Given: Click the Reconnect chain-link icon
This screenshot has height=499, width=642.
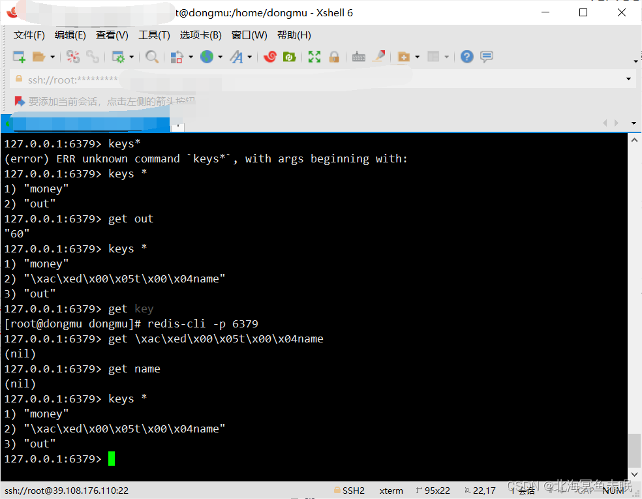Looking at the screenshot, I should 93,57.
